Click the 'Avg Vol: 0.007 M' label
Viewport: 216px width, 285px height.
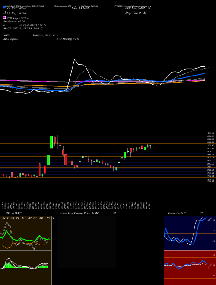coord(138,7)
